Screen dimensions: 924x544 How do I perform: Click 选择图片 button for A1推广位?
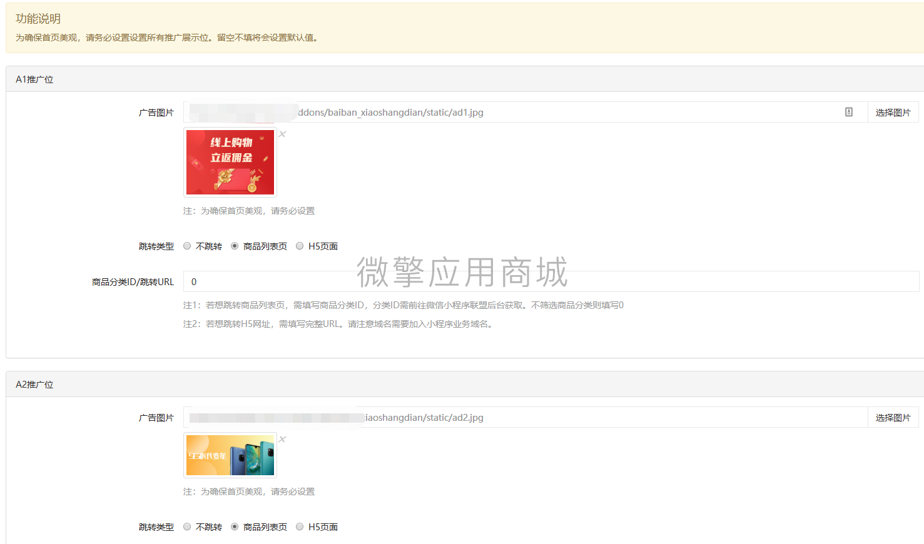[893, 111]
